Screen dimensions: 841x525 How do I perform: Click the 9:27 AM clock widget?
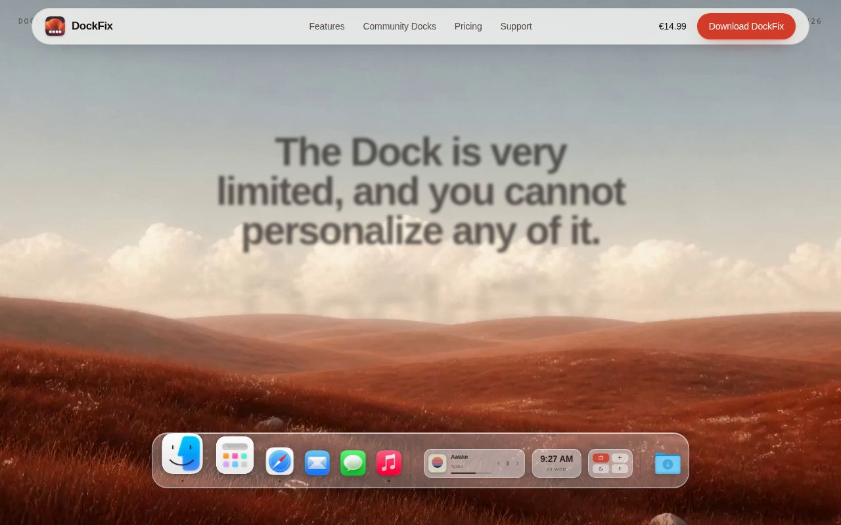click(557, 463)
